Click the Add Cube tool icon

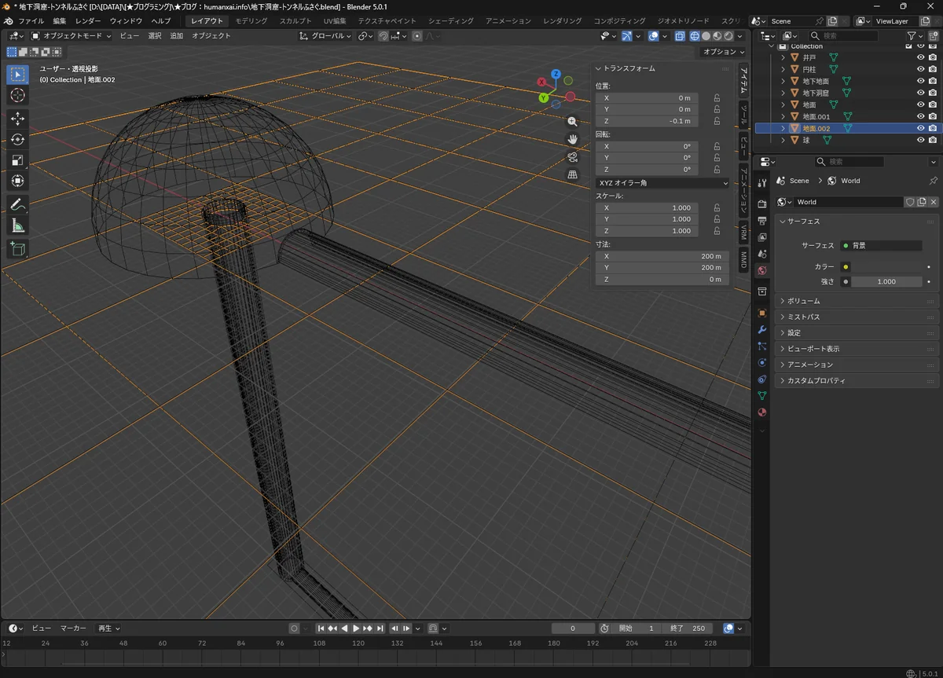[x=17, y=250]
